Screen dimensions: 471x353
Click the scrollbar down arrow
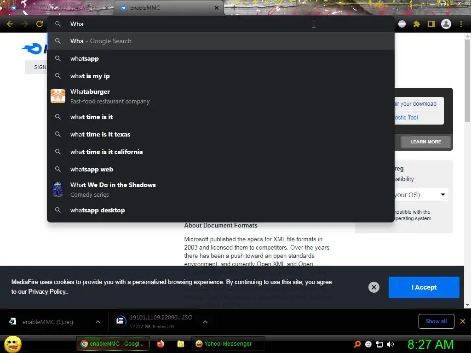tap(467, 305)
